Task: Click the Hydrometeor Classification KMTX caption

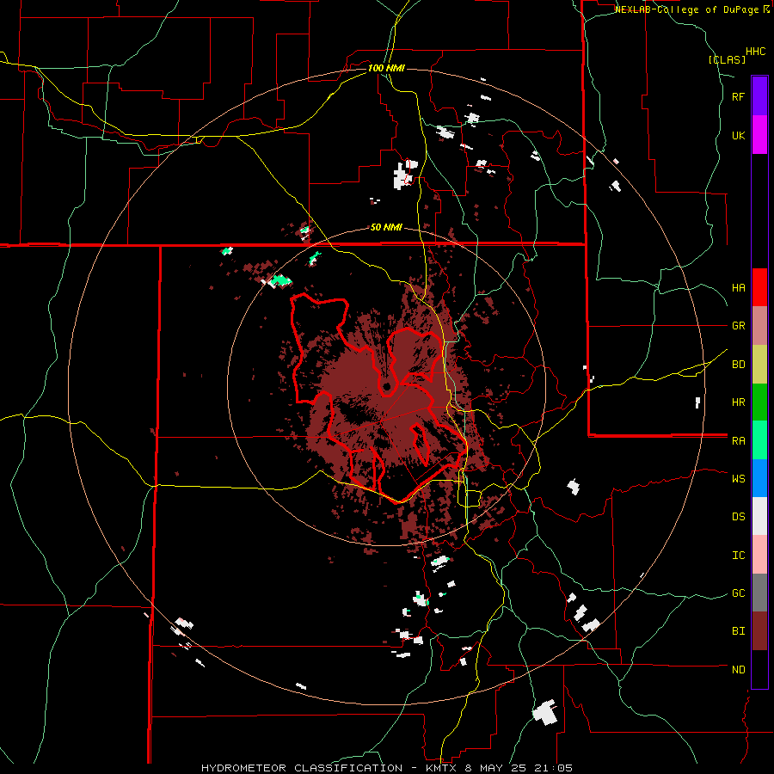Action: pos(387,768)
